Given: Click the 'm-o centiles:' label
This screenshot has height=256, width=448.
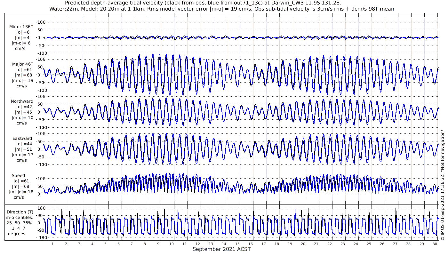Looking at the screenshot, I should [x=20, y=218].
